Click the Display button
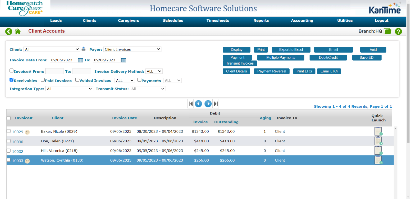The image size is (410, 199). pos(237,50)
